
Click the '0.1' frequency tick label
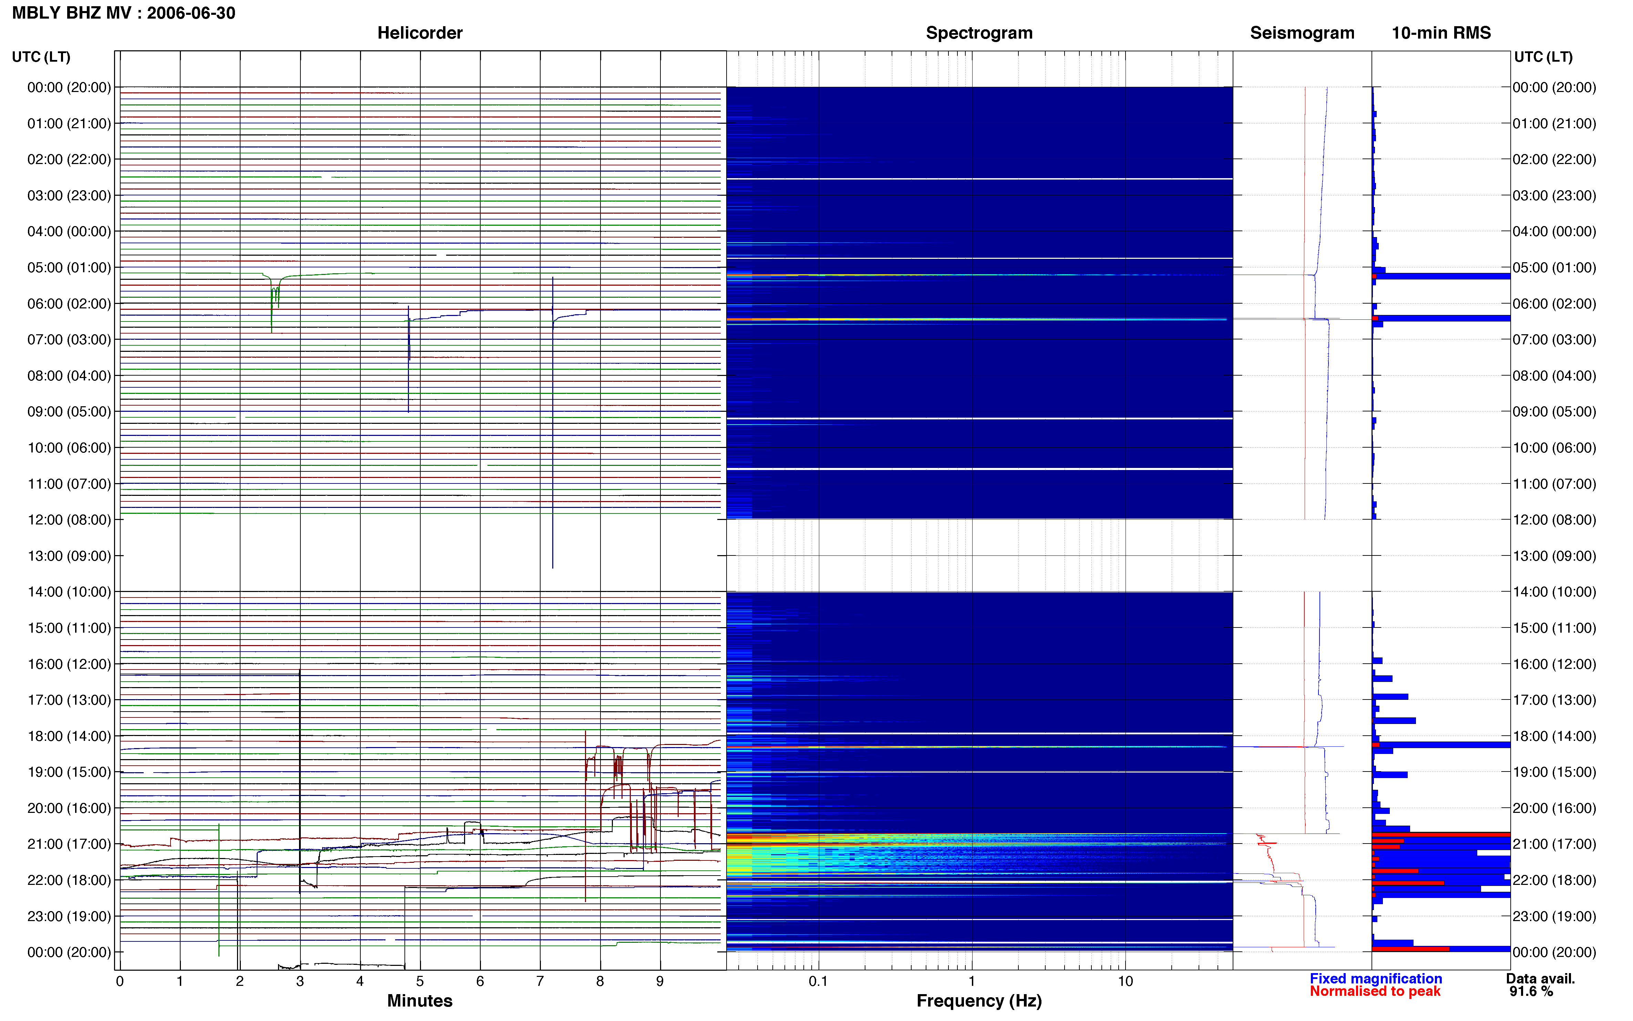click(x=818, y=981)
